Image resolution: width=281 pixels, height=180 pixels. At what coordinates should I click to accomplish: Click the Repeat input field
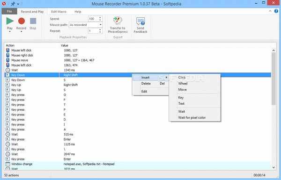pos(93,31)
